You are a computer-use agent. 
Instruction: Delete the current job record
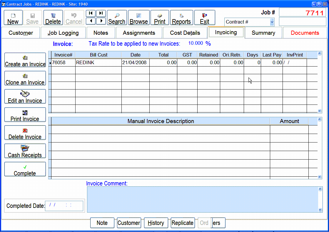coord(53,18)
